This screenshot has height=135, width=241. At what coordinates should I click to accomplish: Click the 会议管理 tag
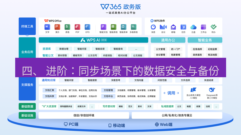160,55
